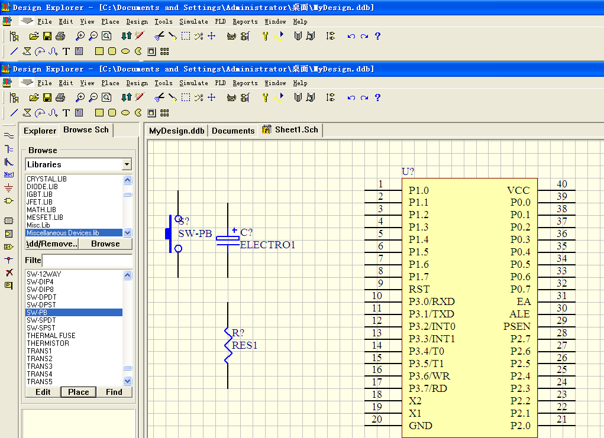Switch to the Explorer tab
This screenshot has width=604, height=438.
tap(40, 131)
